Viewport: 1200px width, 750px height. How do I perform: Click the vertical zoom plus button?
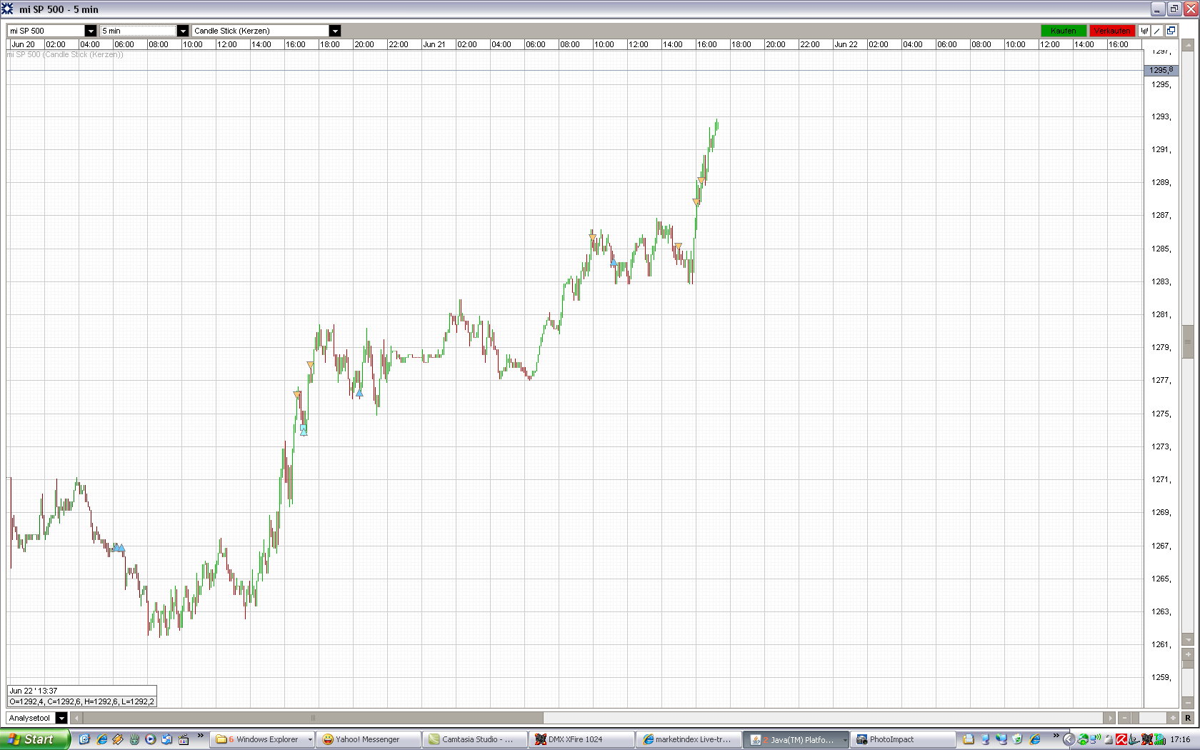tap(1189, 654)
